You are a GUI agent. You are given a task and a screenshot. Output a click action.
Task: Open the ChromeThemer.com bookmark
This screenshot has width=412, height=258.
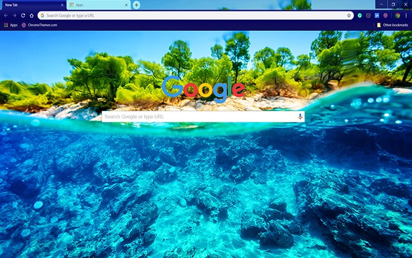pyautogui.click(x=39, y=25)
